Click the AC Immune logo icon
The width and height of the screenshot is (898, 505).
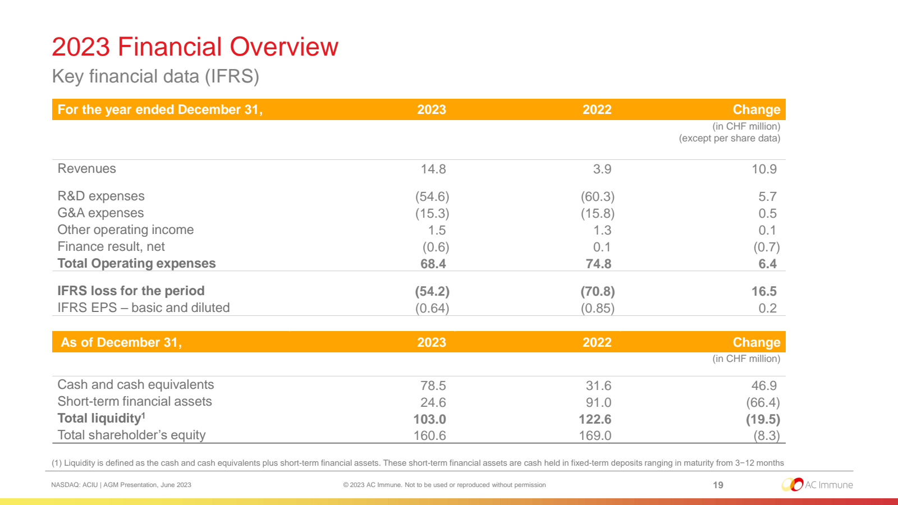point(792,484)
